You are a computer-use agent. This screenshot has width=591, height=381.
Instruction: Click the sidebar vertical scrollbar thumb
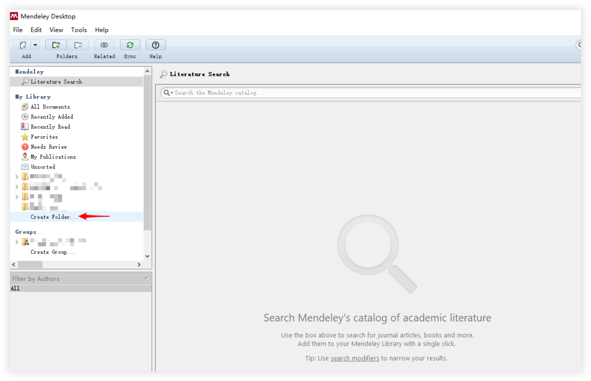pyautogui.click(x=147, y=153)
